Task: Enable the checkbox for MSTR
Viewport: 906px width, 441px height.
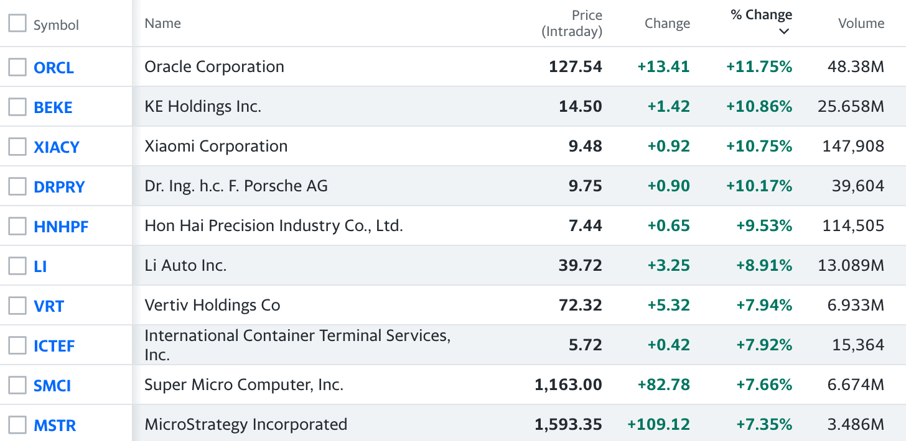Action: pyautogui.click(x=17, y=425)
